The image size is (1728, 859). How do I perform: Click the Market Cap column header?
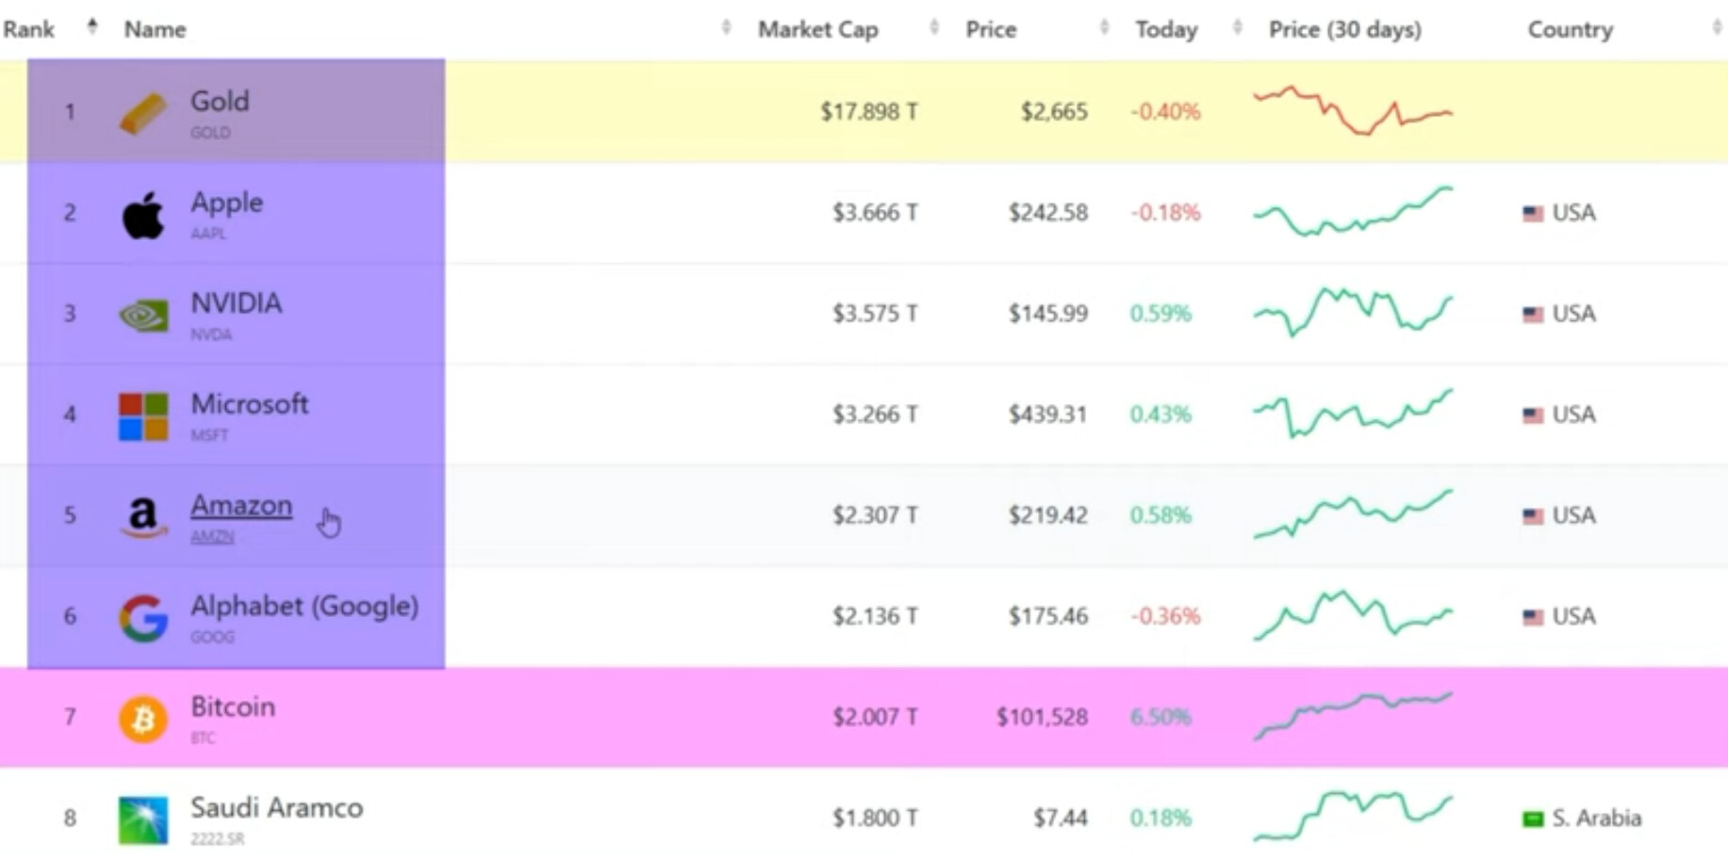tap(817, 29)
